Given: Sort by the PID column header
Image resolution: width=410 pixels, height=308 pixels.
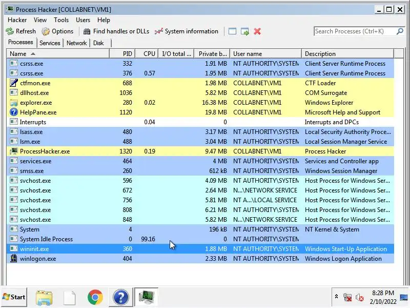Looking at the screenshot, I should pyautogui.click(x=122, y=54).
